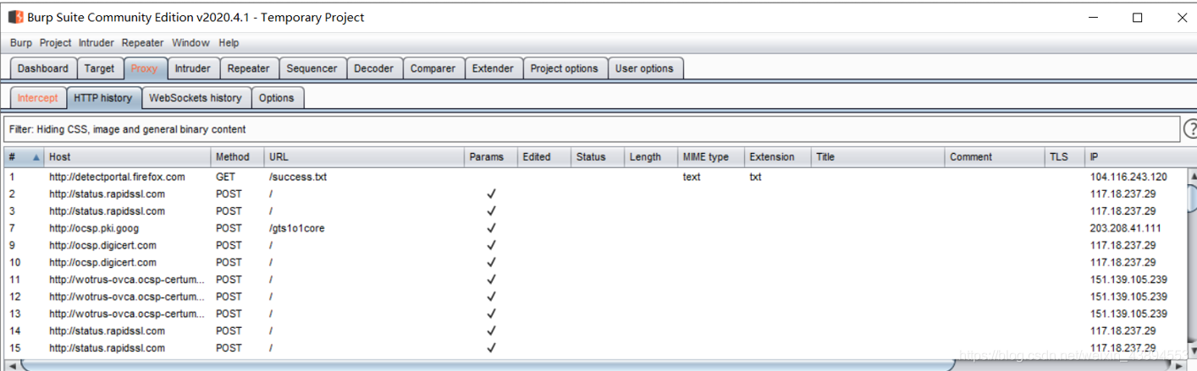Switch to the Dashboard tab
Screen dimensions: 1197x371
[43, 68]
